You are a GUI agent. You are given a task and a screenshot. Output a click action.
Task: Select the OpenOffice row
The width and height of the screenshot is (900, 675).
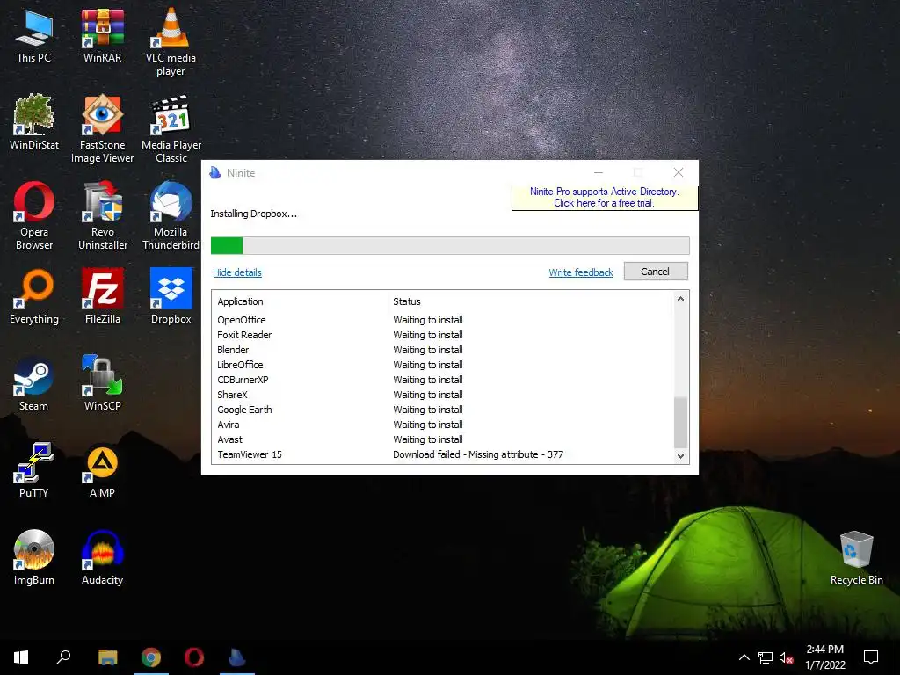pyautogui.click(x=442, y=320)
